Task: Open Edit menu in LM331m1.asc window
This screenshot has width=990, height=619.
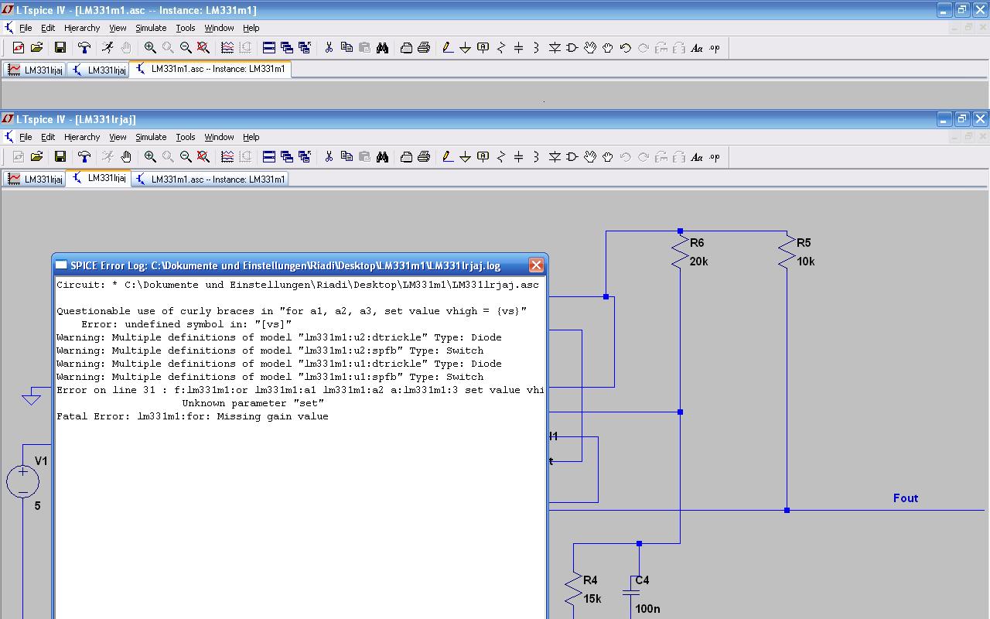Action: 48,28
